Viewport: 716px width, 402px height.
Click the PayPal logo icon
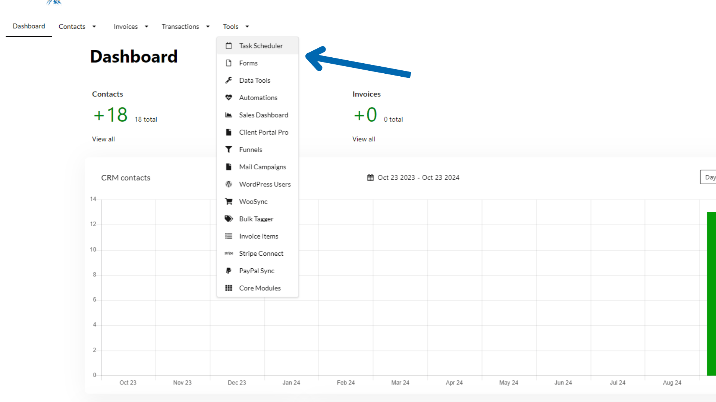pyautogui.click(x=229, y=271)
